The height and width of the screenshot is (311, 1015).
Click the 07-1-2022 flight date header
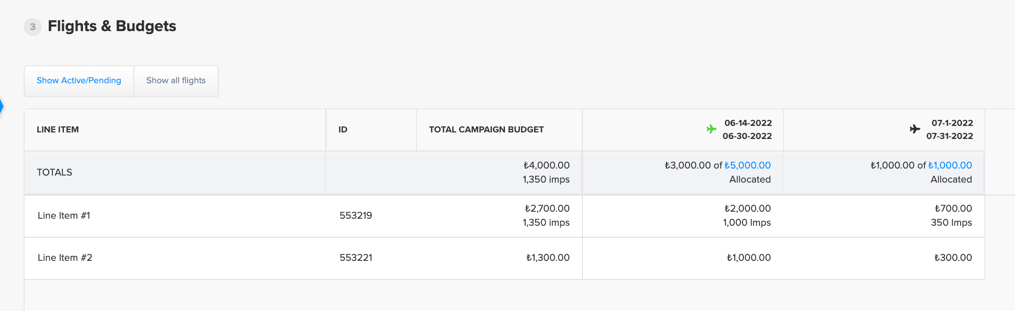(x=952, y=123)
